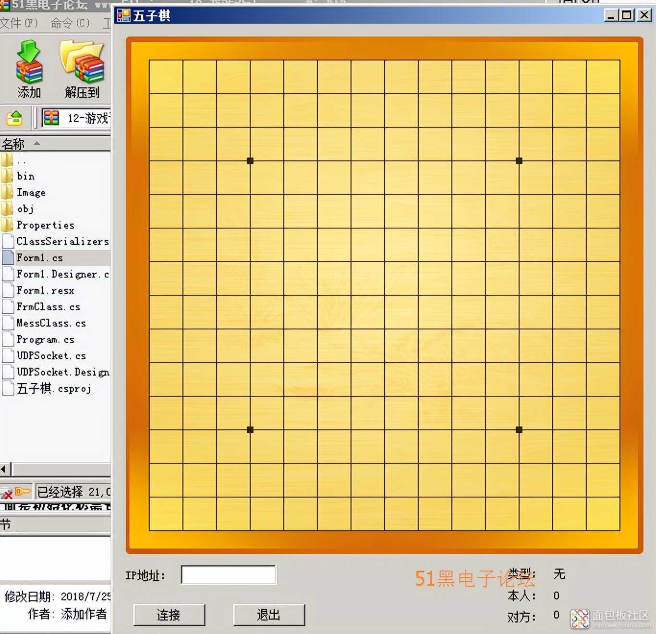
Task: Click the bottom-right star point on the board
Action: coord(519,430)
